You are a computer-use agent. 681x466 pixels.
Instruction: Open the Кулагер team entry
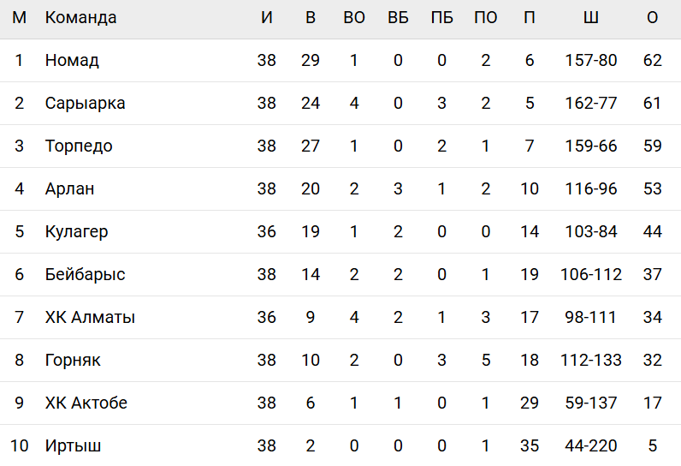pyautogui.click(x=76, y=232)
